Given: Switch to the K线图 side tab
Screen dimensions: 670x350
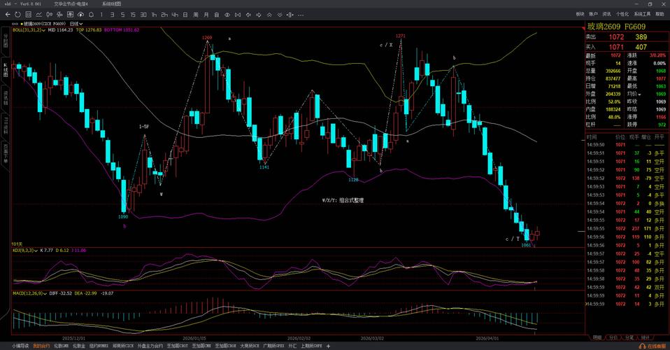Looking at the screenshot, I should click(6, 70).
